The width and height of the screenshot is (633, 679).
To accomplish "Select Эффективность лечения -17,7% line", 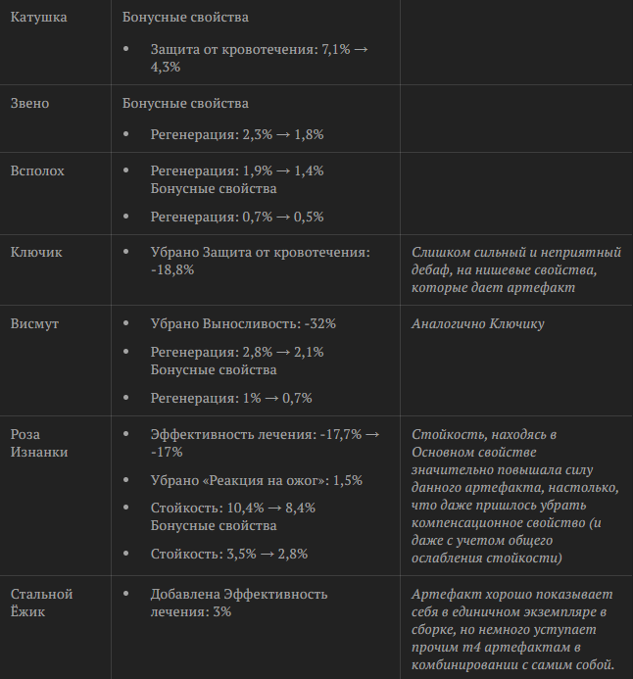I will pos(265,443).
